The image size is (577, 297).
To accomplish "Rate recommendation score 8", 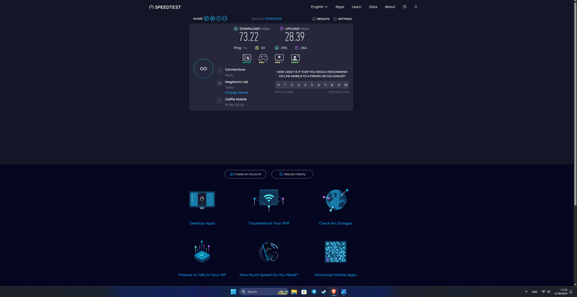I will pos(332,85).
